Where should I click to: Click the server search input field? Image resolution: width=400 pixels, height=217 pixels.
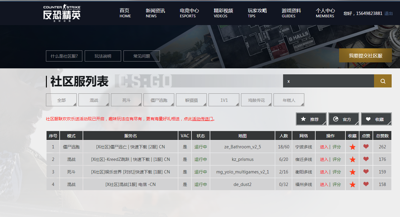328,81
